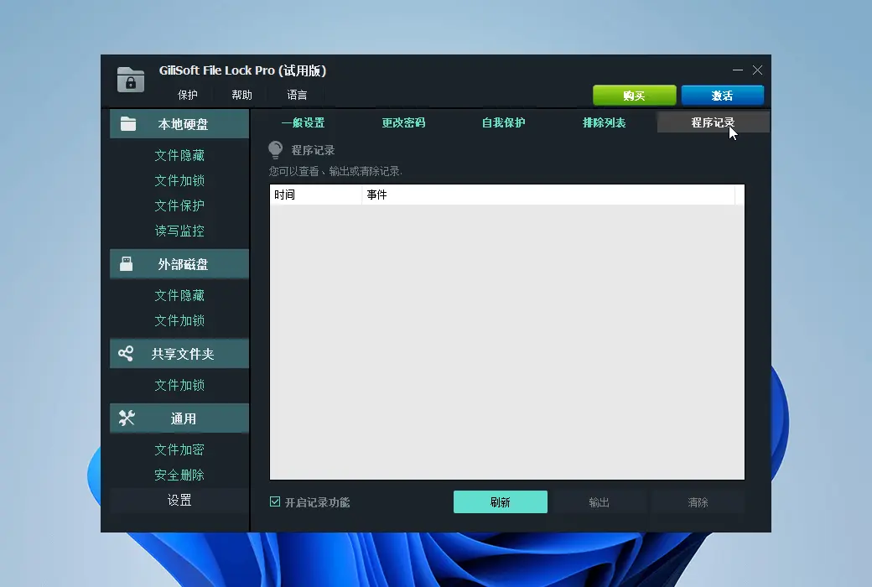
Task: Click the GiliSoft folder lock logo icon
Action: 131,80
